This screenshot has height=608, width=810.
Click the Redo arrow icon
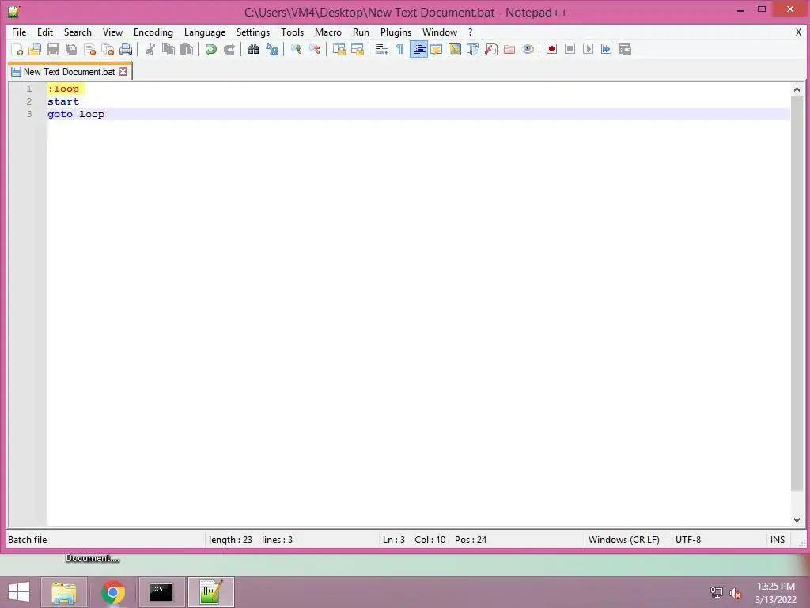click(x=229, y=49)
